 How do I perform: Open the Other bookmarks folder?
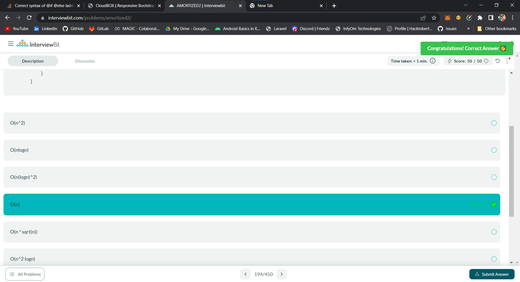tap(497, 29)
